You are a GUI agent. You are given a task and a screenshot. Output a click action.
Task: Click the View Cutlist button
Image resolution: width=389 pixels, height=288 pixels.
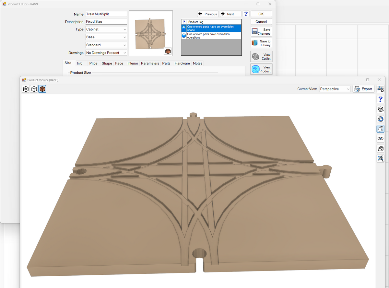(x=261, y=57)
